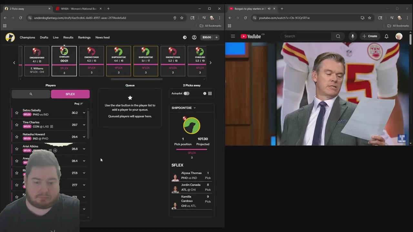
Task: Click the players list scrollbar
Action: [88, 124]
